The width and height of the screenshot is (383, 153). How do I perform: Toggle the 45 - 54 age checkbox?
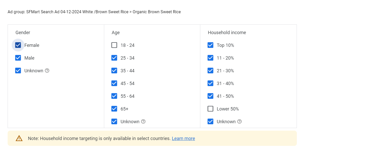tap(114, 84)
